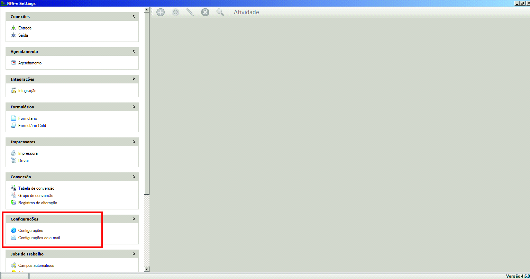Screen dimensions: 530x279
Task: Open the Entrada connection link
Action: [x=25, y=28]
